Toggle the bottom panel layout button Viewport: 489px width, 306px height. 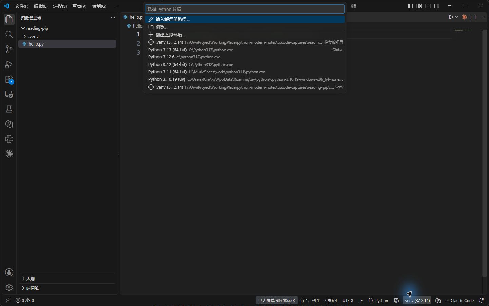tap(428, 6)
